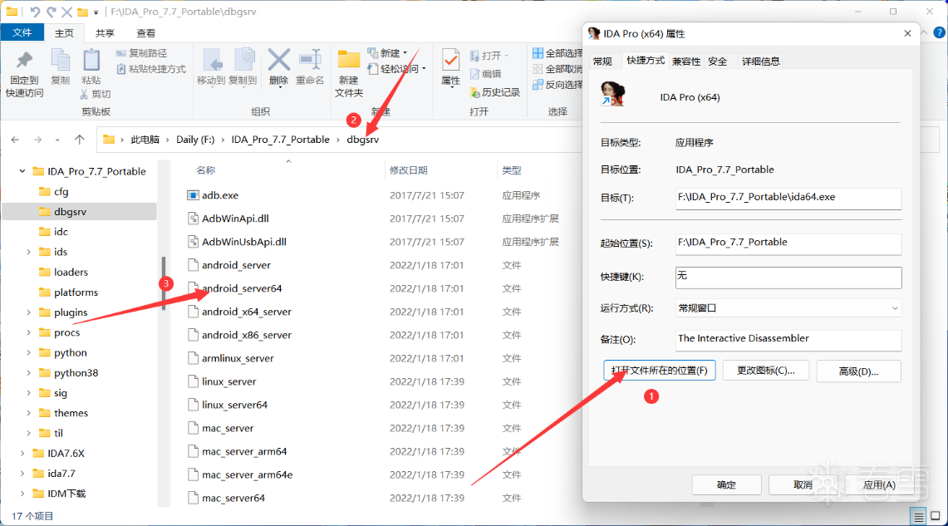Click the Cut scissors option
Screen dimensions: 948x526
click(x=96, y=94)
